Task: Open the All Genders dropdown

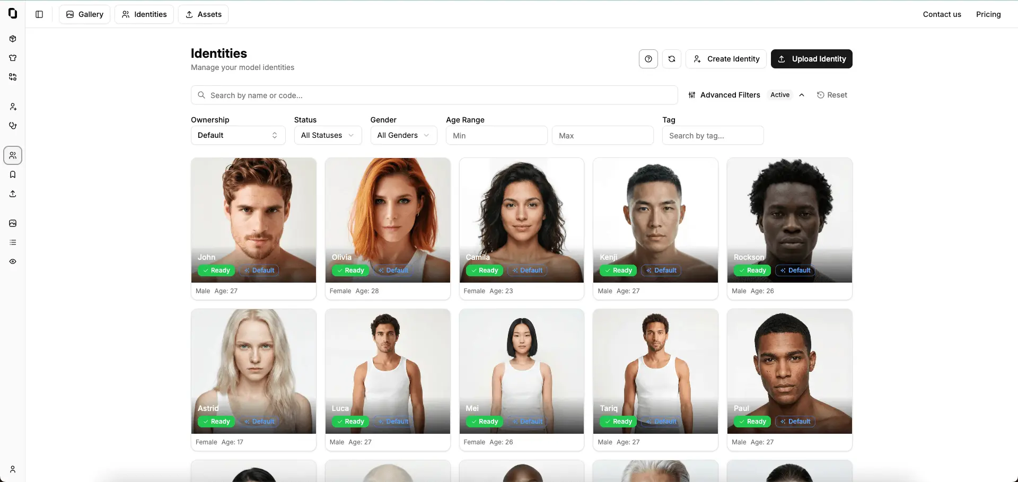Action: [403, 135]
